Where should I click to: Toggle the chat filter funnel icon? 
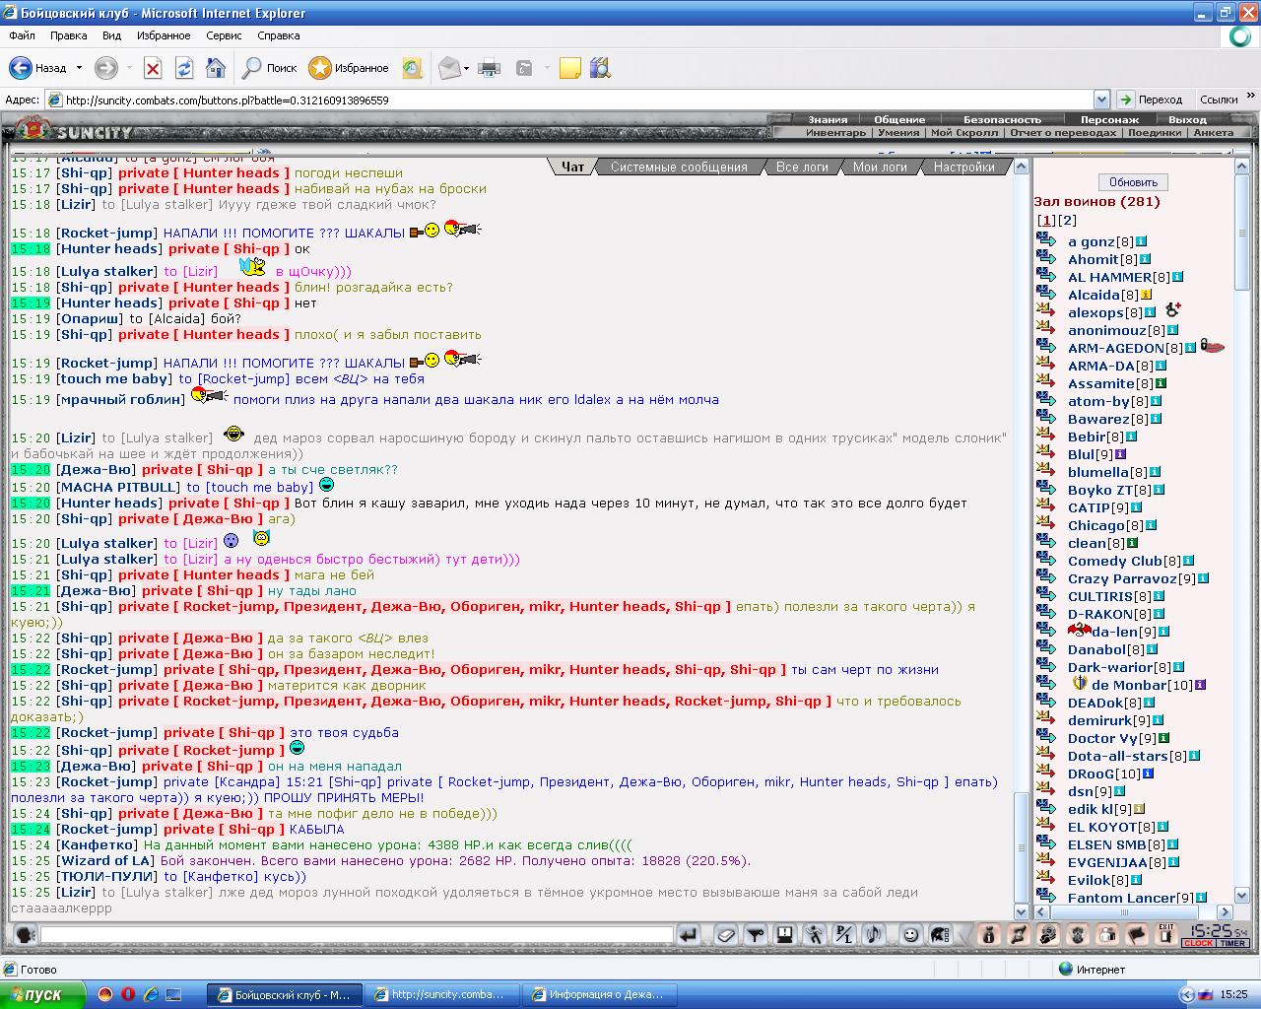point(755,934)
